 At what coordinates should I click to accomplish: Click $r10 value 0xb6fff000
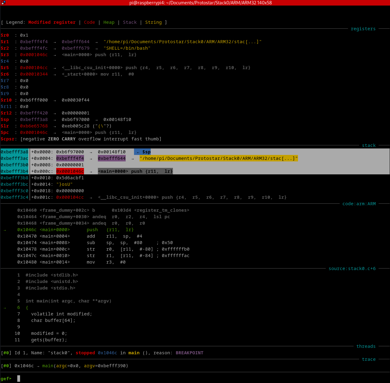coord(34,100)
